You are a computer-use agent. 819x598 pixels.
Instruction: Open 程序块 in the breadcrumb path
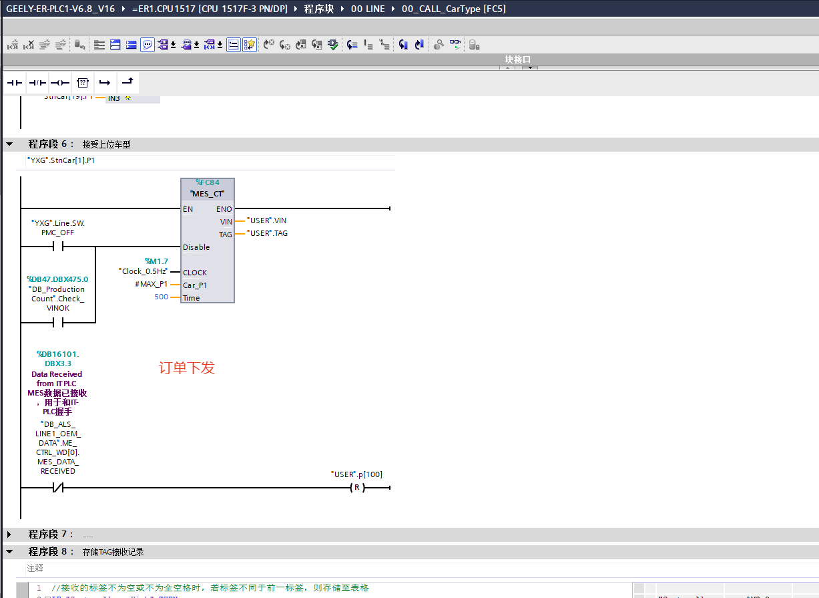pos(319,9)
